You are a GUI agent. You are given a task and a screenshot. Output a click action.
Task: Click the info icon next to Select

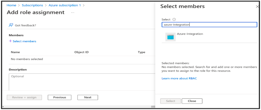coord(174,19)
